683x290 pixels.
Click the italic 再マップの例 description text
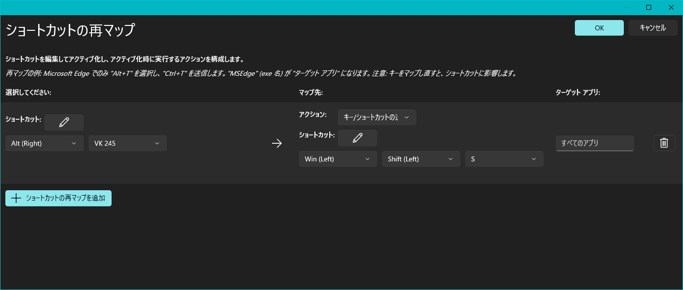coord(261,73)
